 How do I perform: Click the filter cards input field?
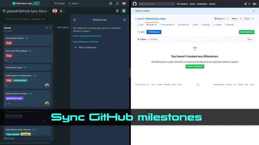(36, 19)
